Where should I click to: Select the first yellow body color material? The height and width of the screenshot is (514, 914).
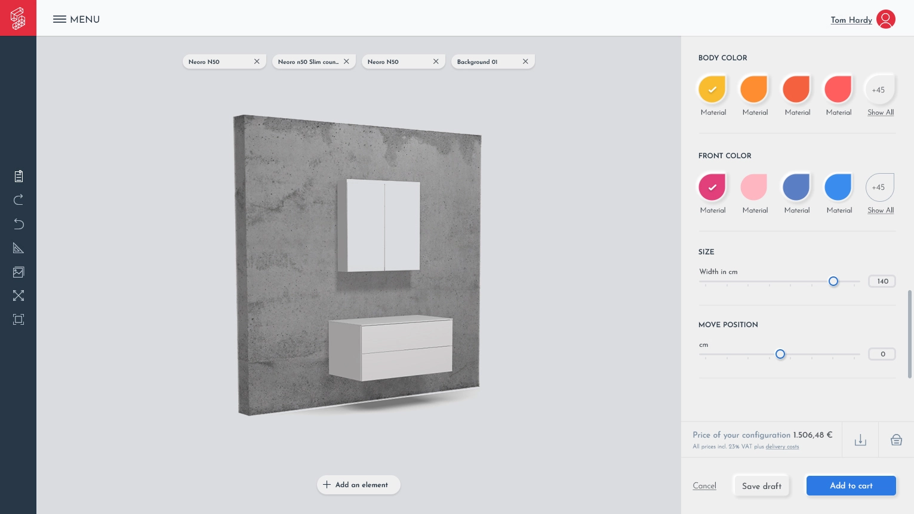(712, 89)
